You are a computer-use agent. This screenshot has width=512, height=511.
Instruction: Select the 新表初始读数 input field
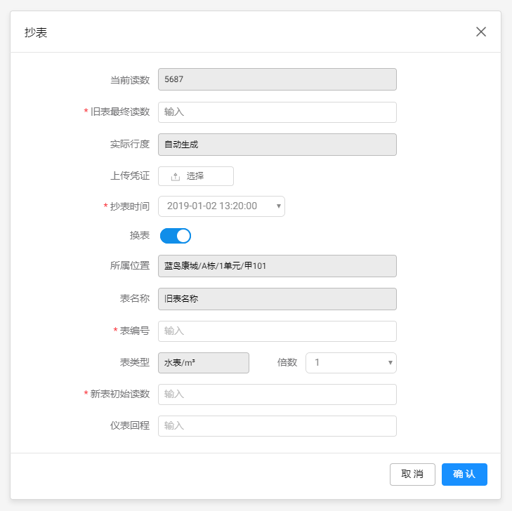coord(277,394)
